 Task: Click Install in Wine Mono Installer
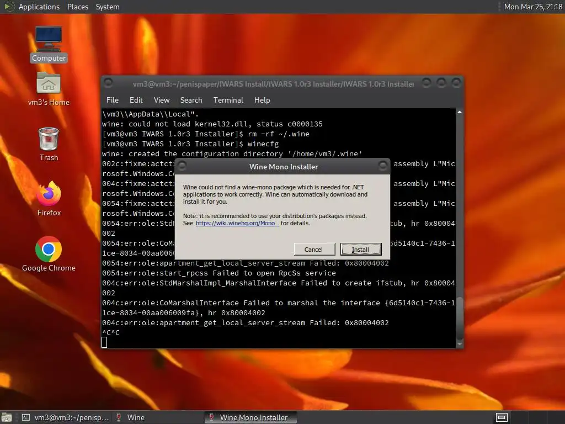[361, 250]
